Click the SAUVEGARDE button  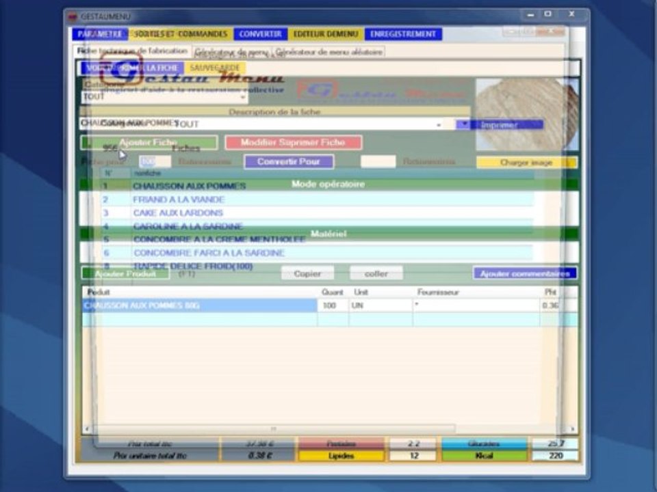click(x=214, y=68)
